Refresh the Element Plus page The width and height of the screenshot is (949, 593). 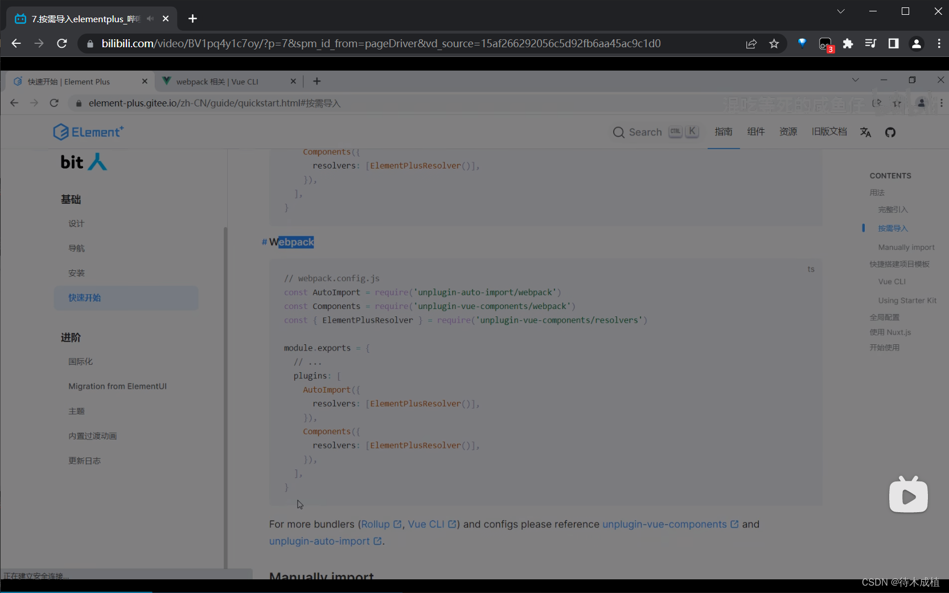(54, 103)
